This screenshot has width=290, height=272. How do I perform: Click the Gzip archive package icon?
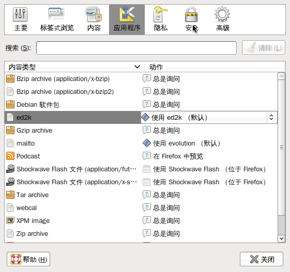pos(10,130)
